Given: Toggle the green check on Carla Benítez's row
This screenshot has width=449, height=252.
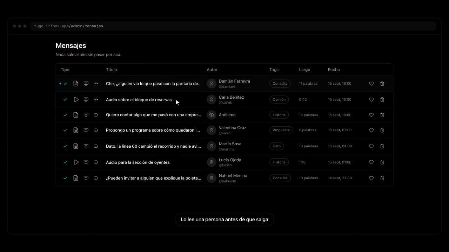Looking at the screenshot, I should click(x=65, y=100).
